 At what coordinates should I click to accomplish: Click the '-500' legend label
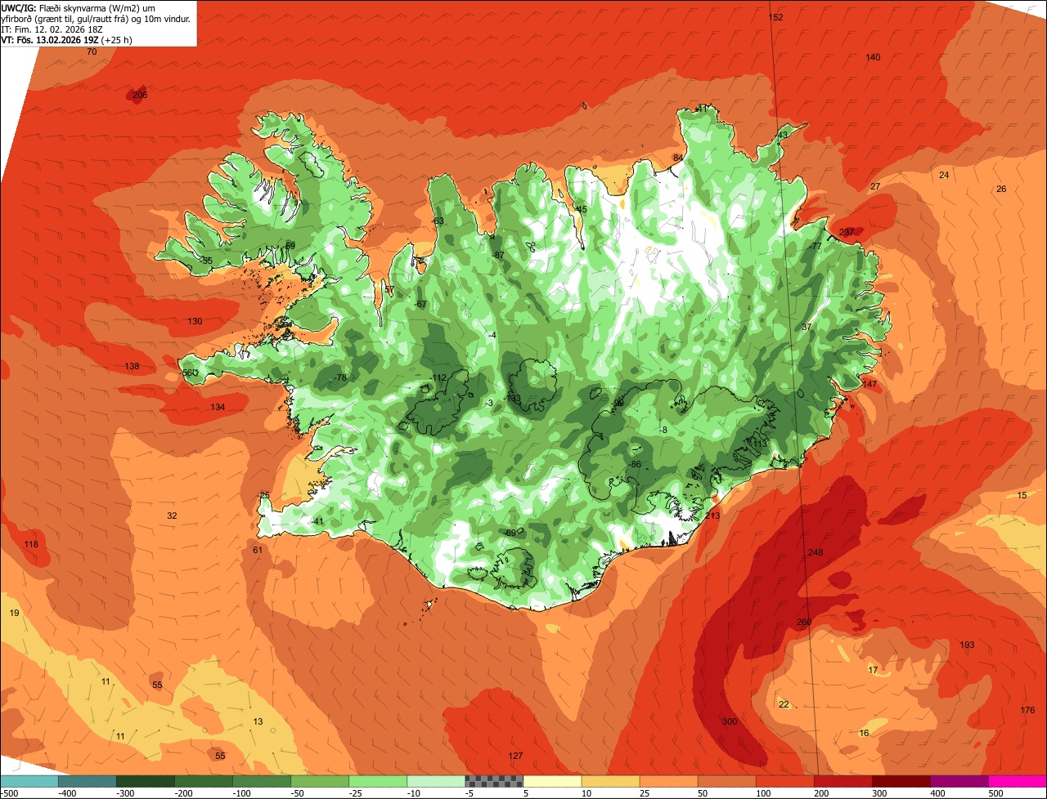(x=9, y=793)
